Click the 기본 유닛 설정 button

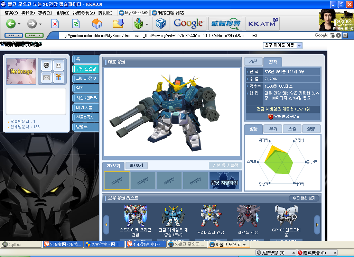pos(225,165)
